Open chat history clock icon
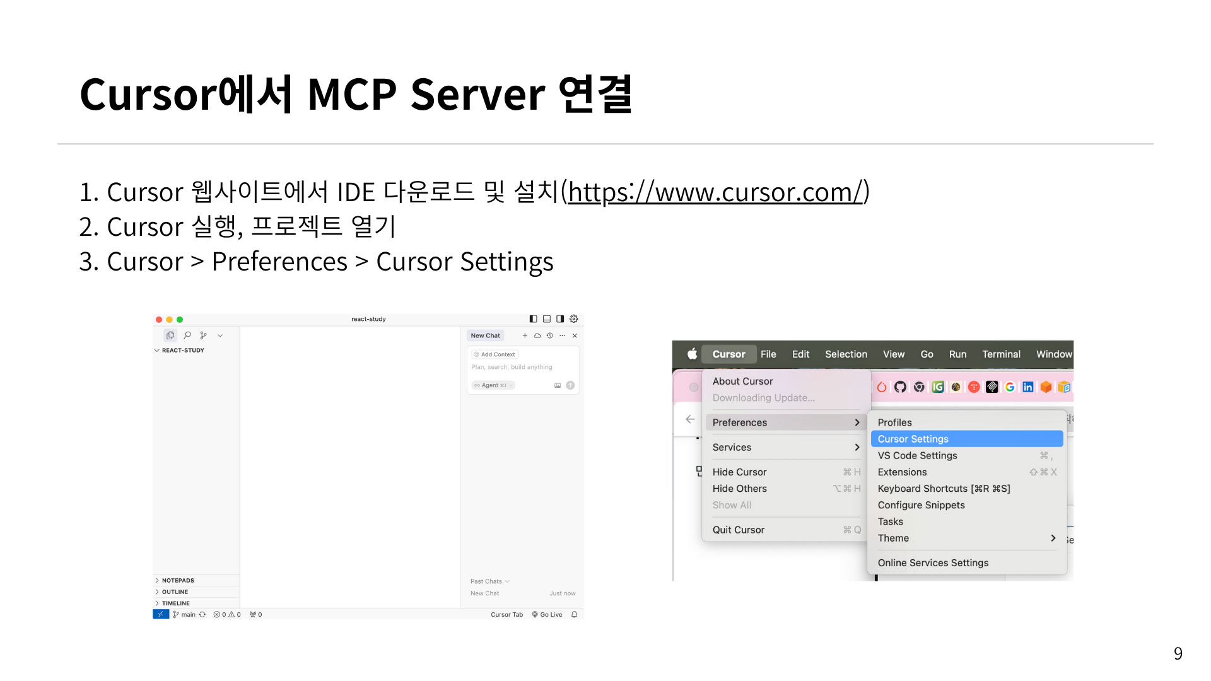 pyautogui.click(x=550, y=335)
